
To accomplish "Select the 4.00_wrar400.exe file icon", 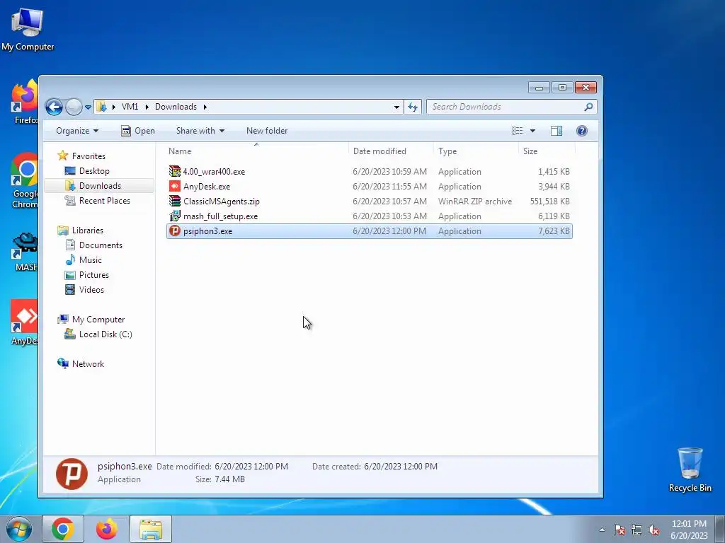I will (x=174, y=171).
